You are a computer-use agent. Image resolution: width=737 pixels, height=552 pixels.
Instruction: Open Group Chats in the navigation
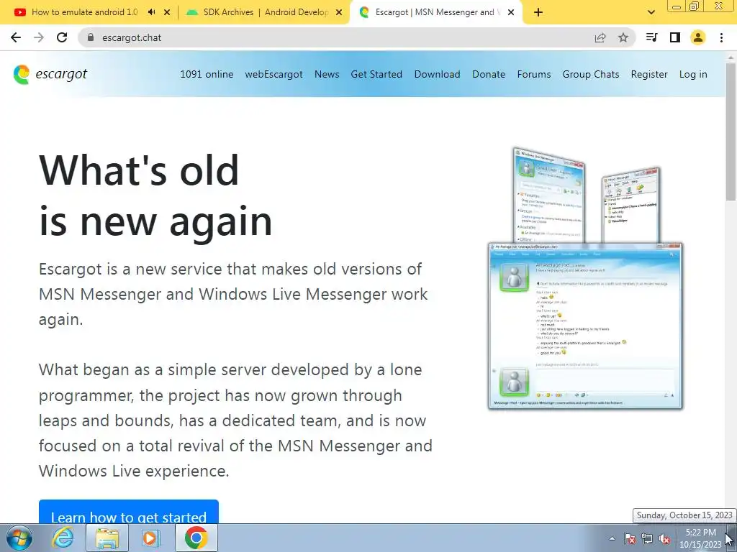591,74
